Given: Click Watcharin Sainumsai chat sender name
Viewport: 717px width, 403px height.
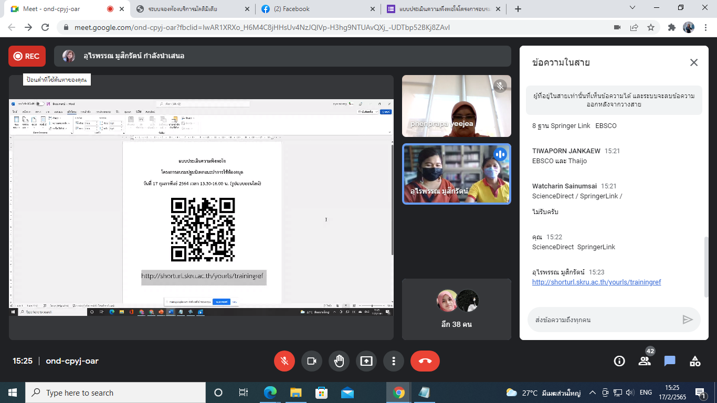Looking at the screenshot, I should [564, 186].
